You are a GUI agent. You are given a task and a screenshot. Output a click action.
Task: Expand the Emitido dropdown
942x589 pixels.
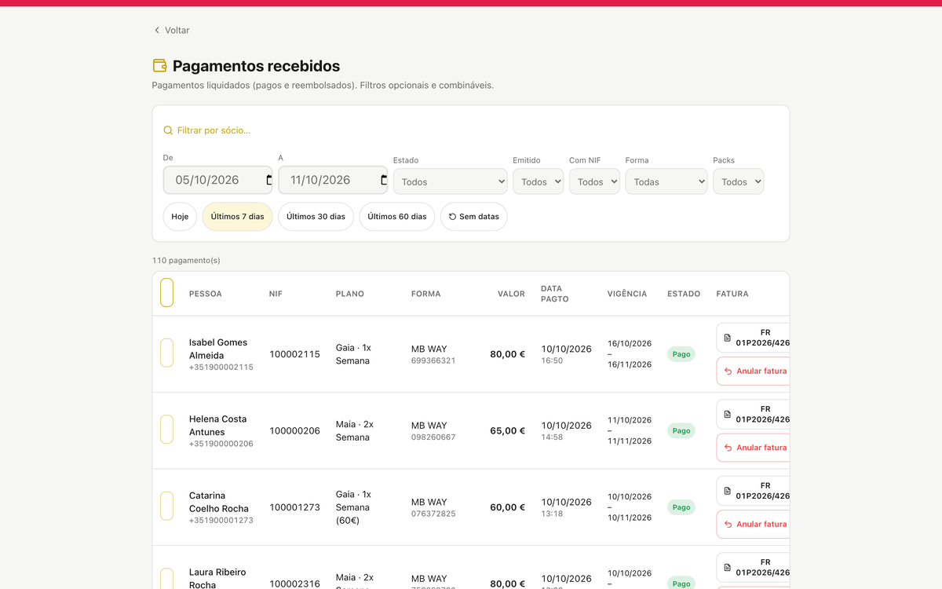coord(538,181)
